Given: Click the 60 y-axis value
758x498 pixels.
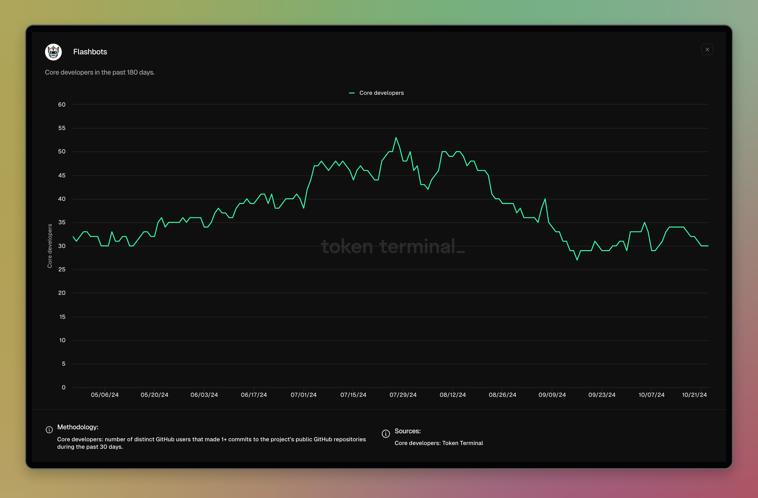Looking at the screenshot, I should (62, 104).
